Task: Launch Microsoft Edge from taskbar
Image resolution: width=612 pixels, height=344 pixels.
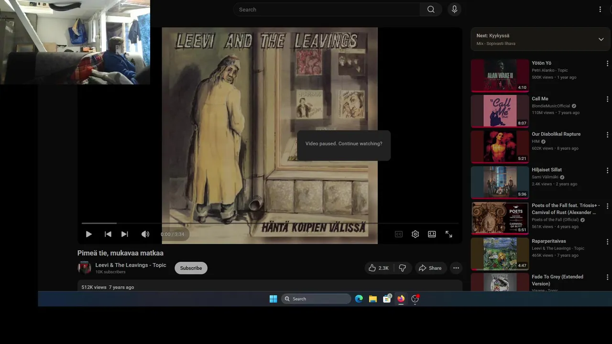Action: coord(359,299)
